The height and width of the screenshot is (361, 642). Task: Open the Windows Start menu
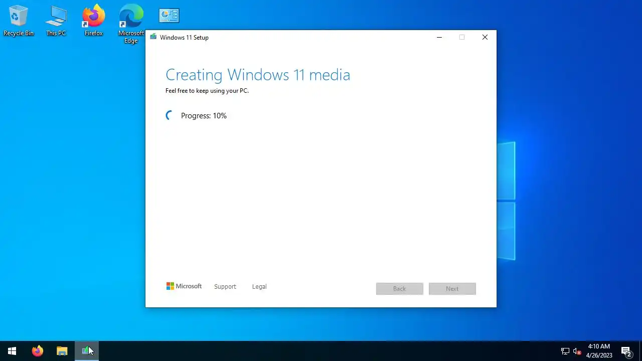point(12,351)
